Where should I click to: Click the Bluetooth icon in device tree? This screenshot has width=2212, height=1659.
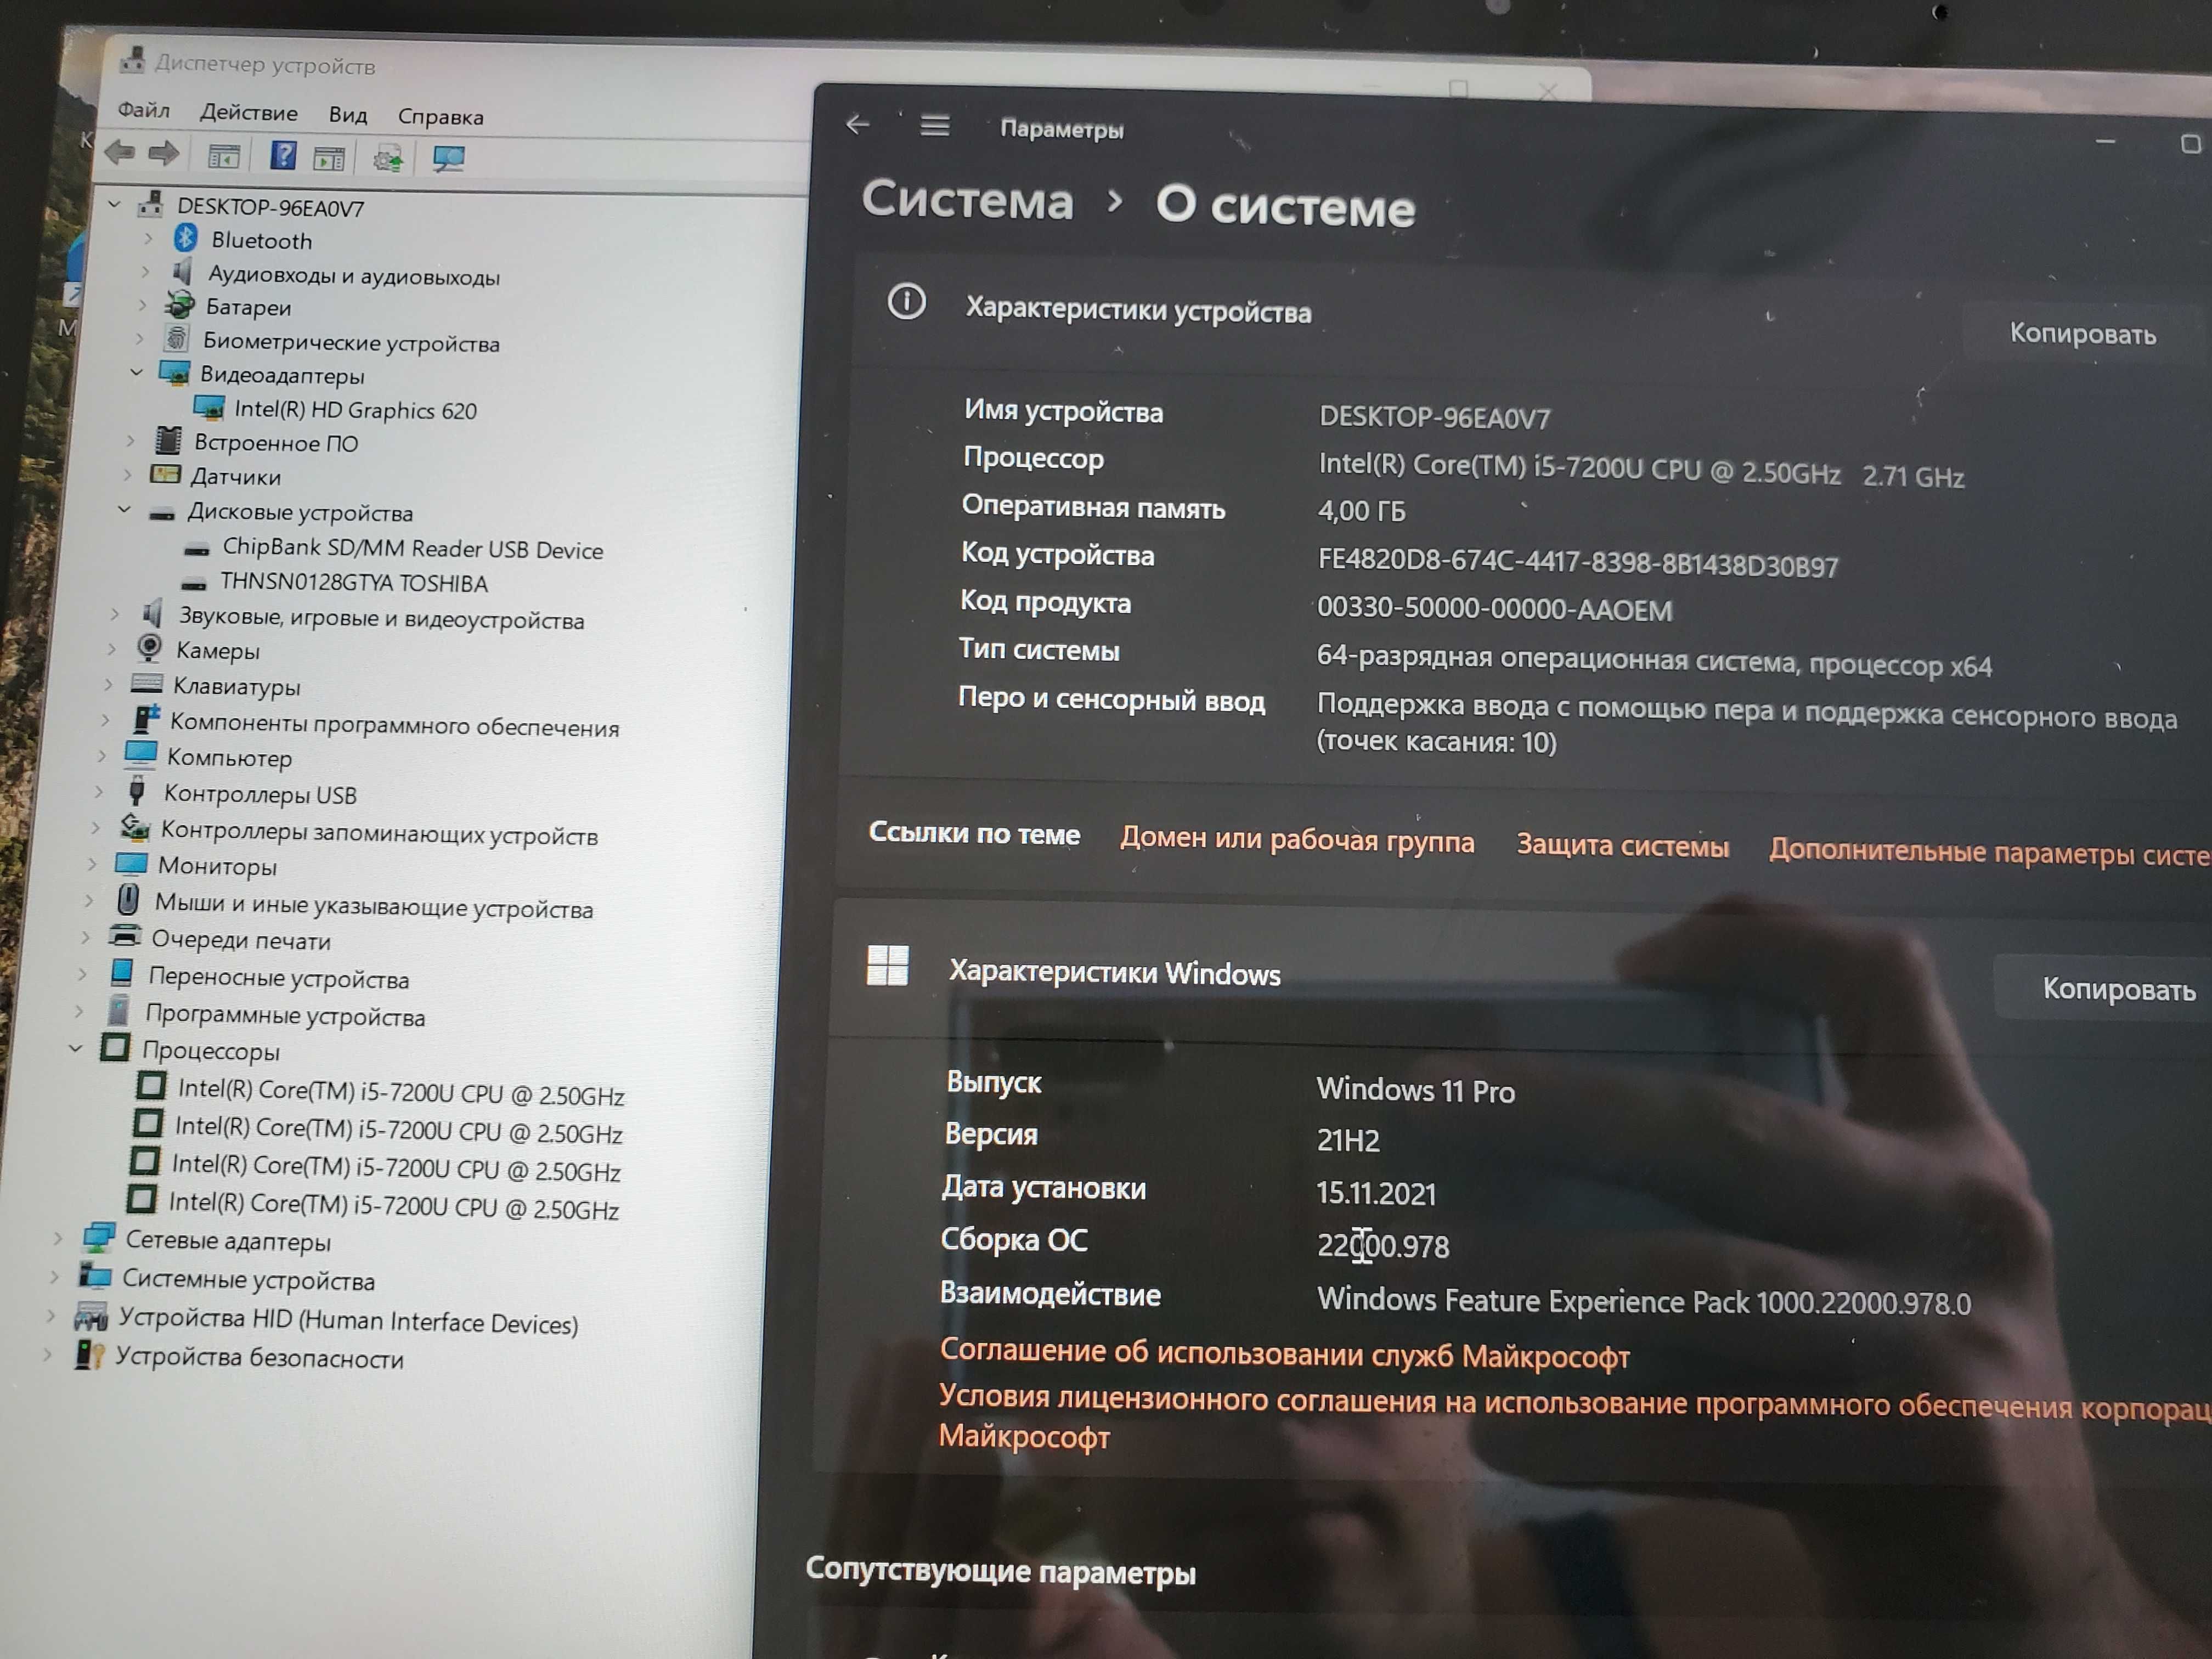(x=186, y=238)
